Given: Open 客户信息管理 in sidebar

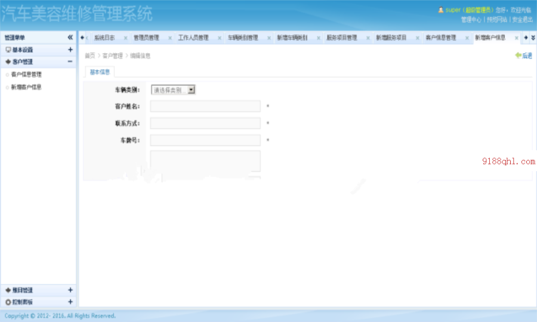Looking at the screenshot, I should pyautogui.click(x=26, y=75).
